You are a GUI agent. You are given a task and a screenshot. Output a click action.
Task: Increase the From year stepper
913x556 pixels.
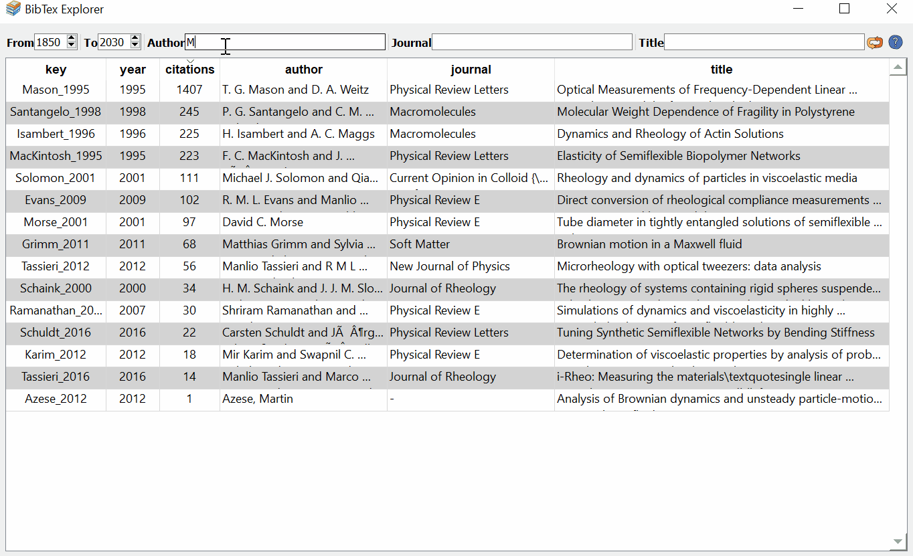point(72,38)
